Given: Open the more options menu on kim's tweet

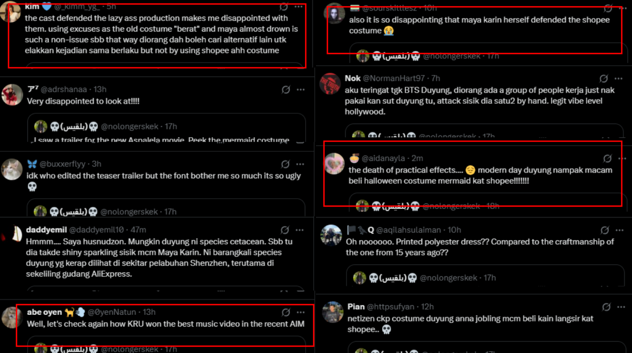Looking at the screenshot, I should (x=299, y=7).
